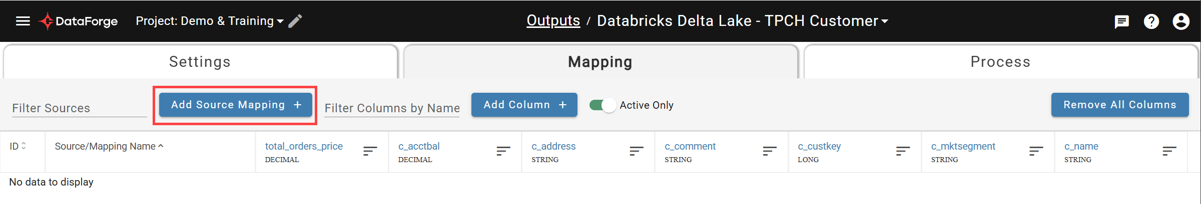Switch to the Process tab

pyautogui.click(x=1001, y=62)
